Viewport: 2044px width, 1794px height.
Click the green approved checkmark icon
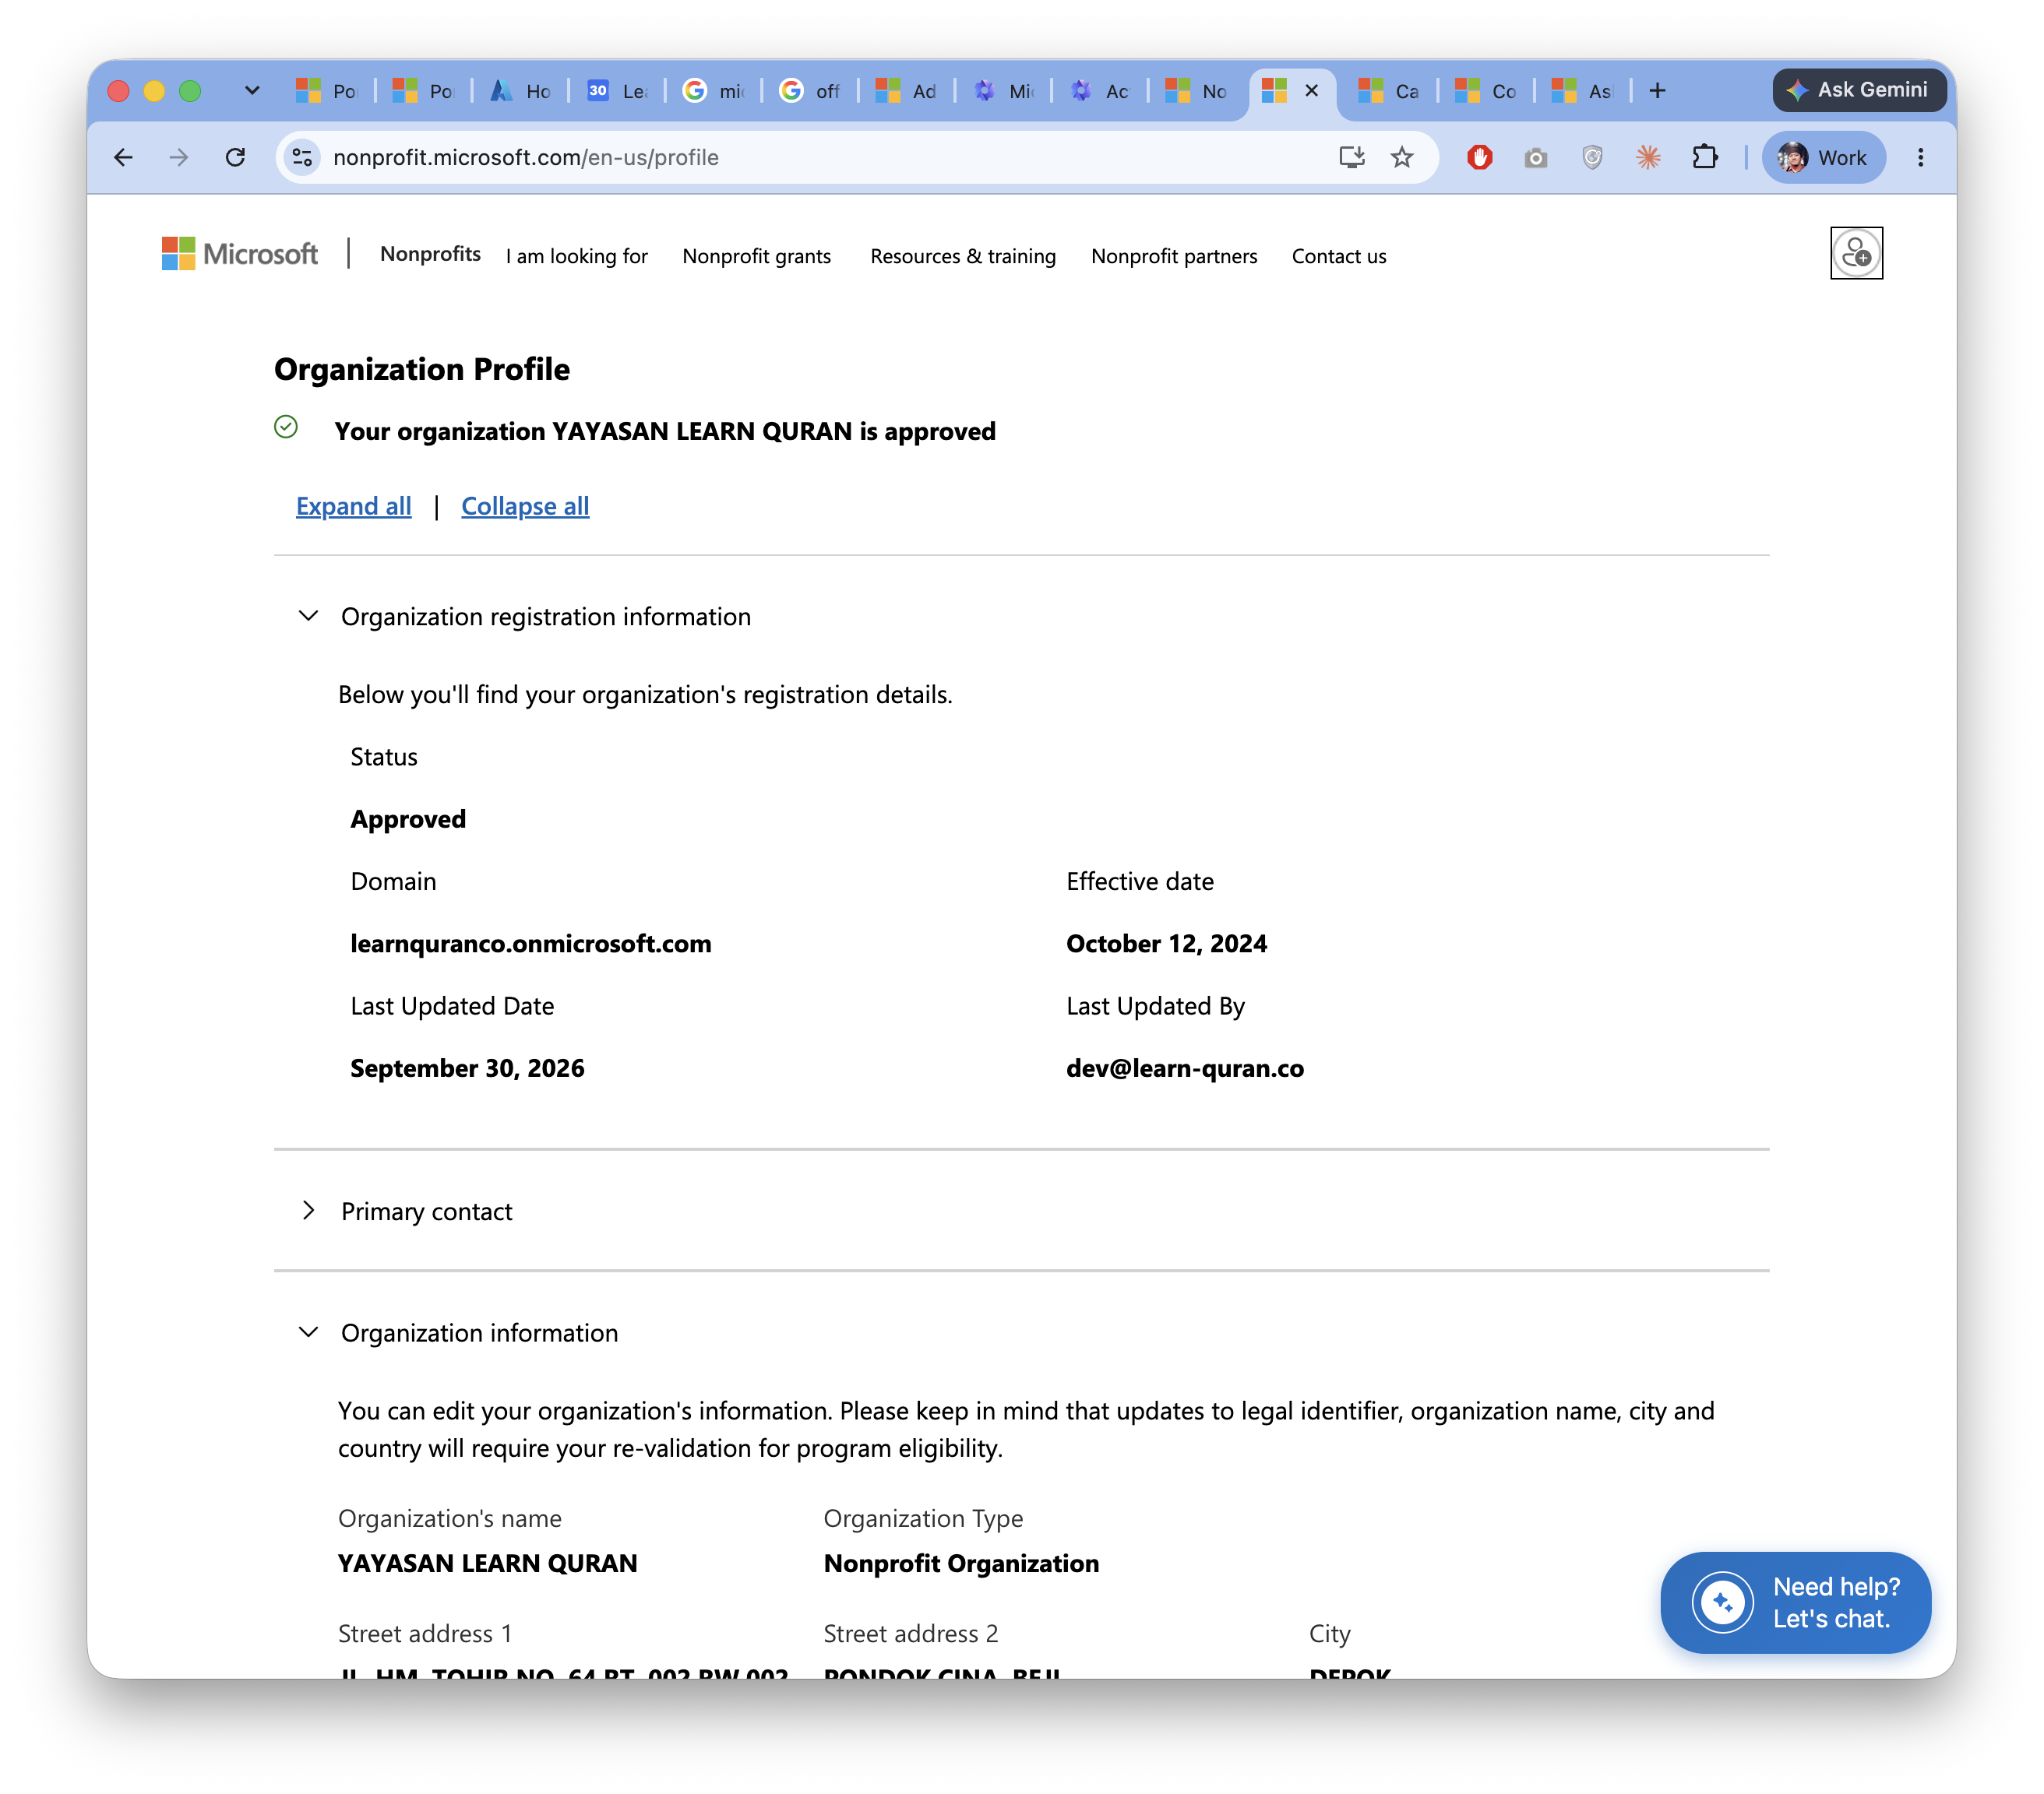point(286,427)
